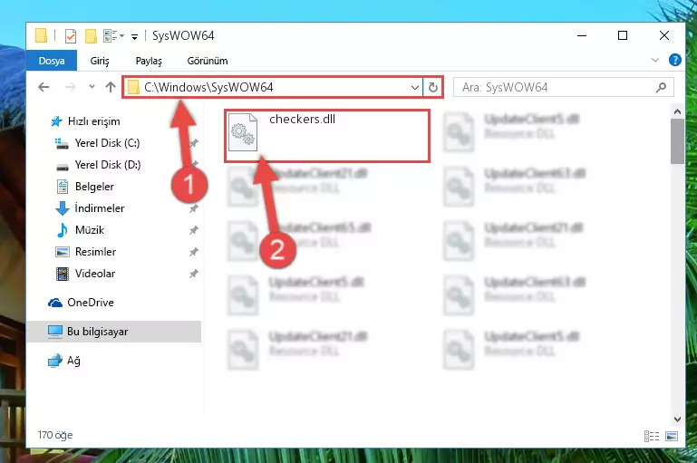The height and width of the screenshot is (463, 697).
Task: Click the Müzik note icon
Action: click(63, 230)
